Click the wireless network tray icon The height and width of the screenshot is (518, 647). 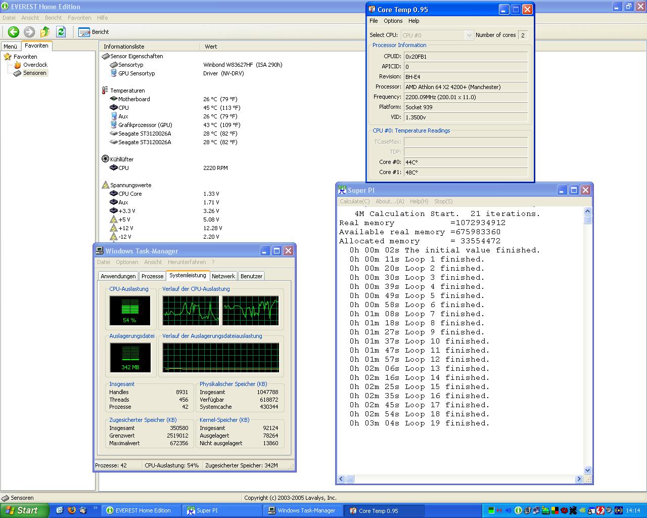pos(619,510)
